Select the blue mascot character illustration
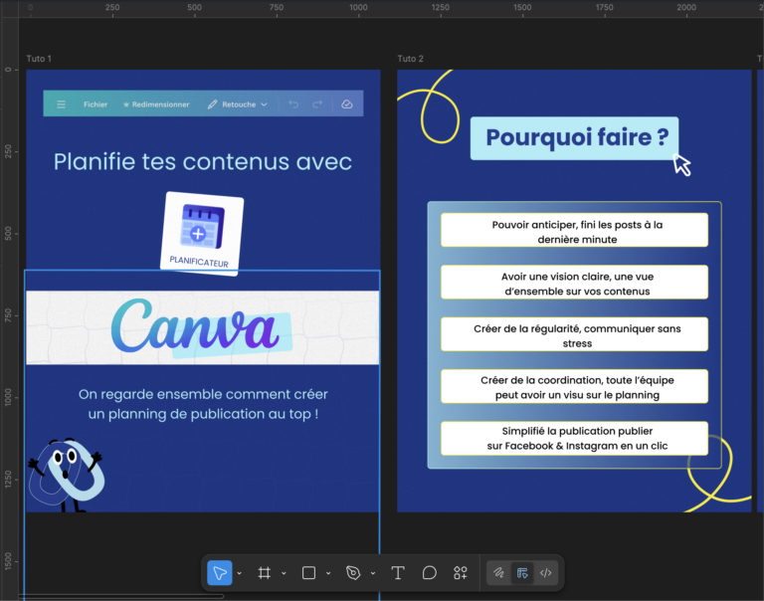The width and height of the screenshot is (764, 601). [66, 475]
